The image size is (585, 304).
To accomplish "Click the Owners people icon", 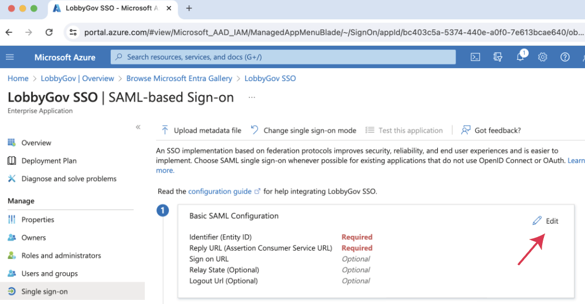I will pos(12,237).
